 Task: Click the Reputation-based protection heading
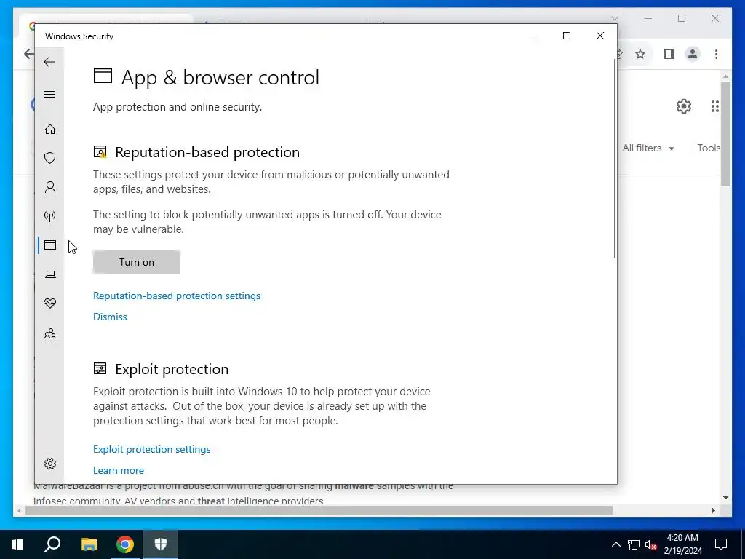tap(207, 152)
